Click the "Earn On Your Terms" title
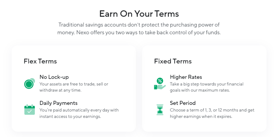 139,14
